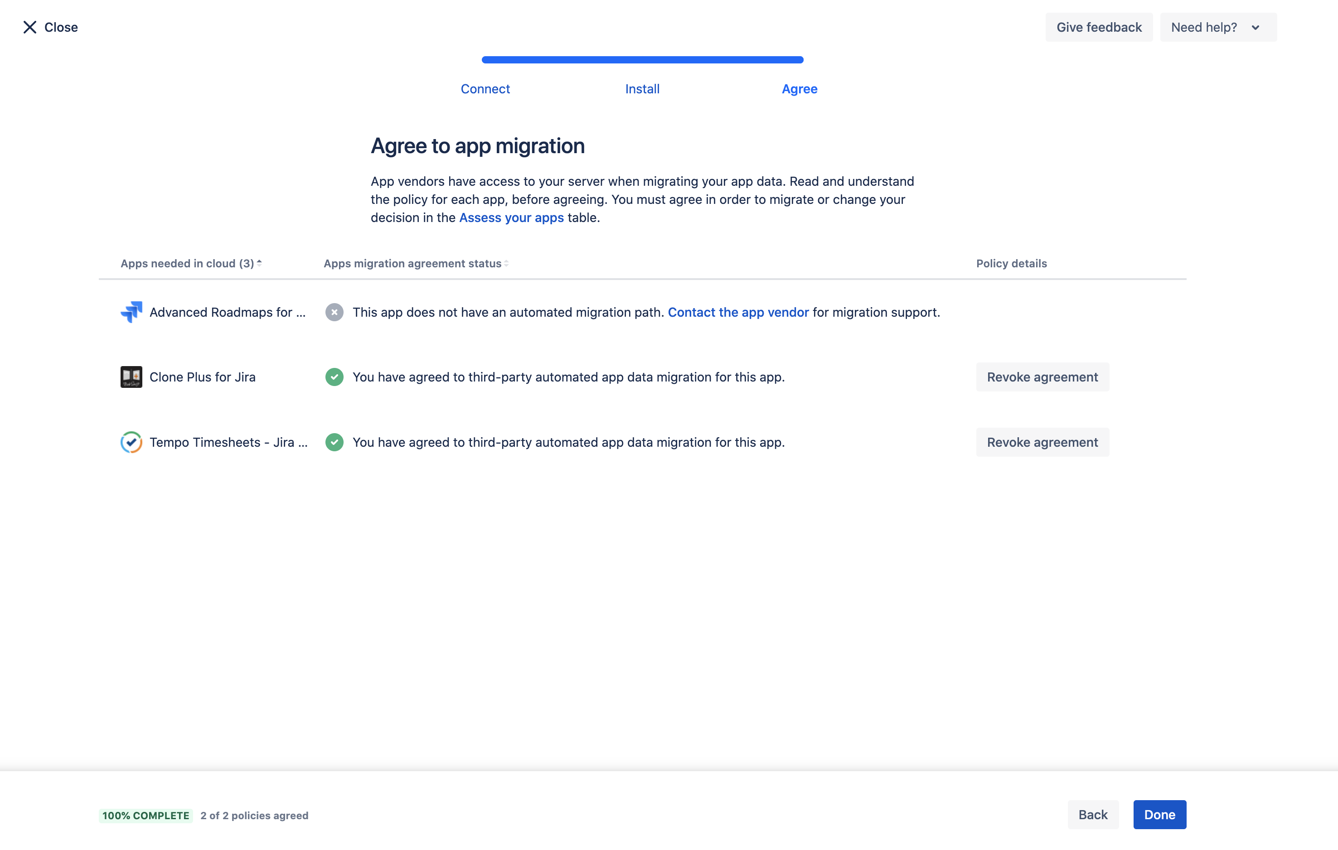Contact the app vendor link for Advanced Roadmaps
The height and width of the screenshot is (850, 1338).
tap(738, 312)
